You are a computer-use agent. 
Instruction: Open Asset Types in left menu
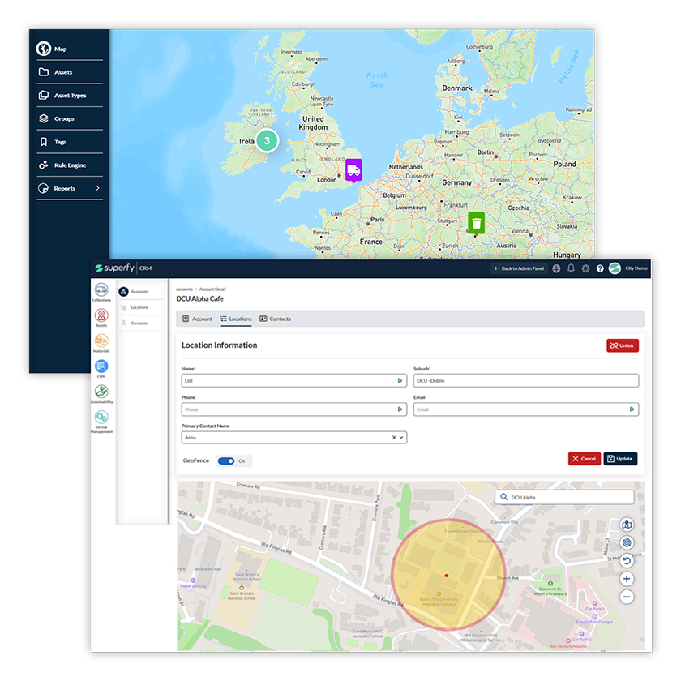69,96
